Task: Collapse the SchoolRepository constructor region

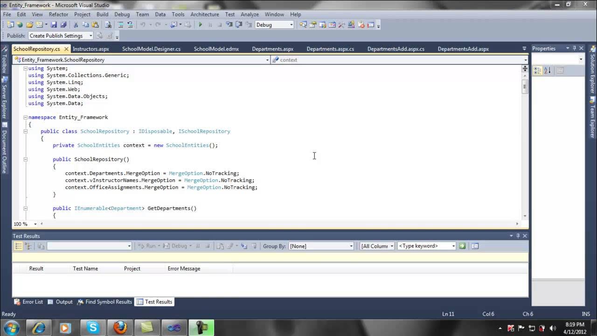Action: coord(25,159)
